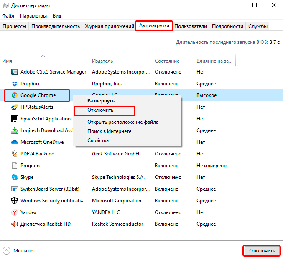Image resolution: width=283 pixels, height=260 pixels.
Task: Select the Google Chrome row name
Action: pyautogui.click(x=38, y=95)
